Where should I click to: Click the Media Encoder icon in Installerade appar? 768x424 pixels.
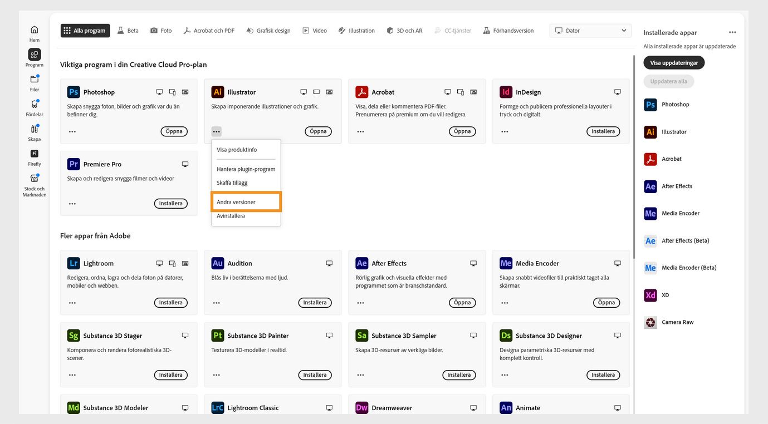point(650,214)
